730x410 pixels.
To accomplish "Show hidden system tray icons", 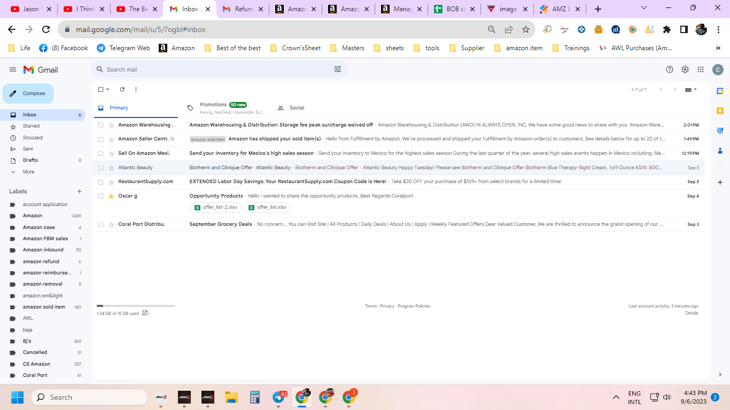I will [x=616, y=397].
